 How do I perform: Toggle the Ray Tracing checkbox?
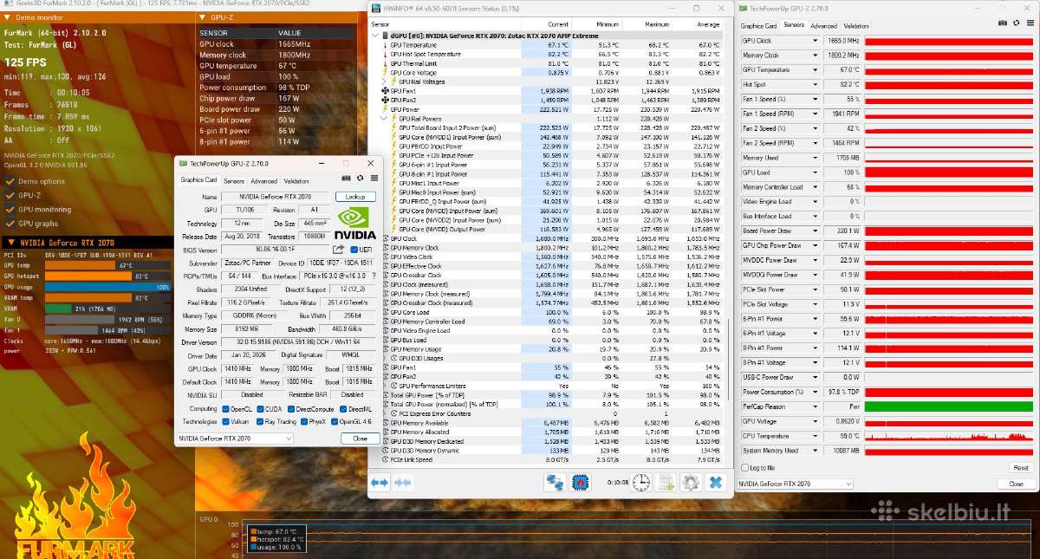pos(259,421)
